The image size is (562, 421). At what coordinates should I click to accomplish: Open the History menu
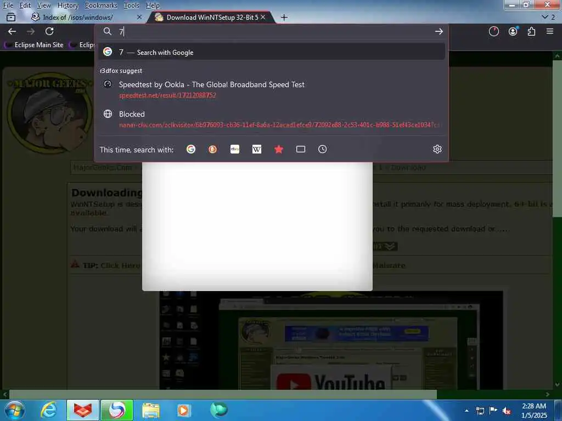click(x=68, y=5)
